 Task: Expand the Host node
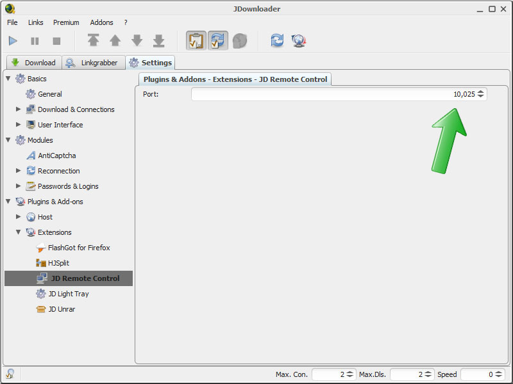(x=19, y=217)
